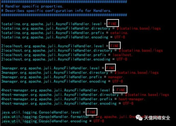Click the 2localhost AsyncFileHandler.prefix key
Image resolution: width=176 pixels, height=126 pixels.
click(54, 55)
